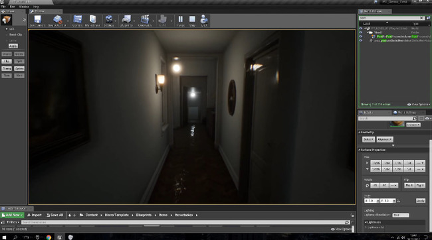Viewport: 432px width, 240px height.
Task: Open the Windows Start menu
Action: click(x=4, y=237)
